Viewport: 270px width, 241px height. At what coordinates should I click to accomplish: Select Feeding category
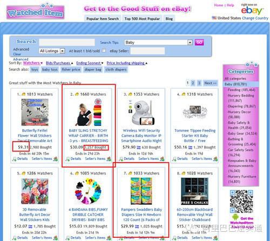coord(241,90)
